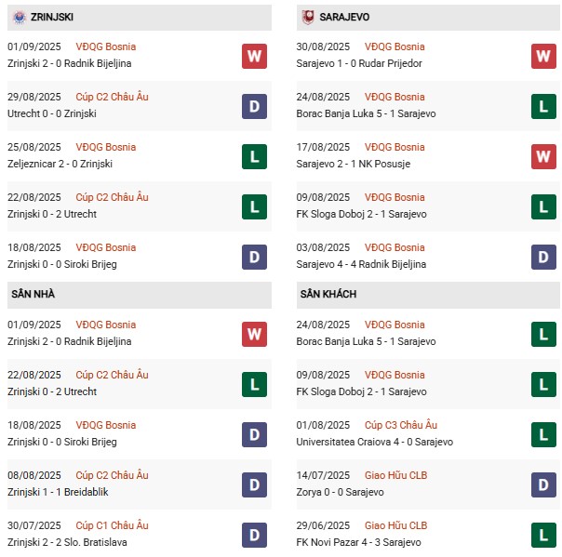Click the L badge for Zeljeznicar 2-0 Zrinjski
This screenshot has height=557, width=562.
click(254, 156)
